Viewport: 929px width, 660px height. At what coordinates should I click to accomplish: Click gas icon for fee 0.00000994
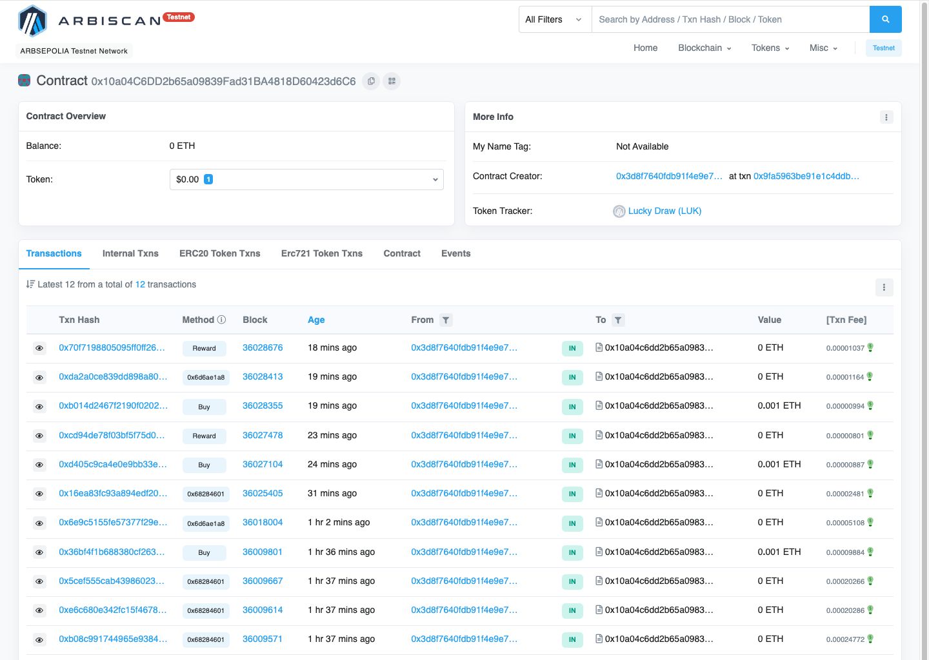(x=870, y=406)
